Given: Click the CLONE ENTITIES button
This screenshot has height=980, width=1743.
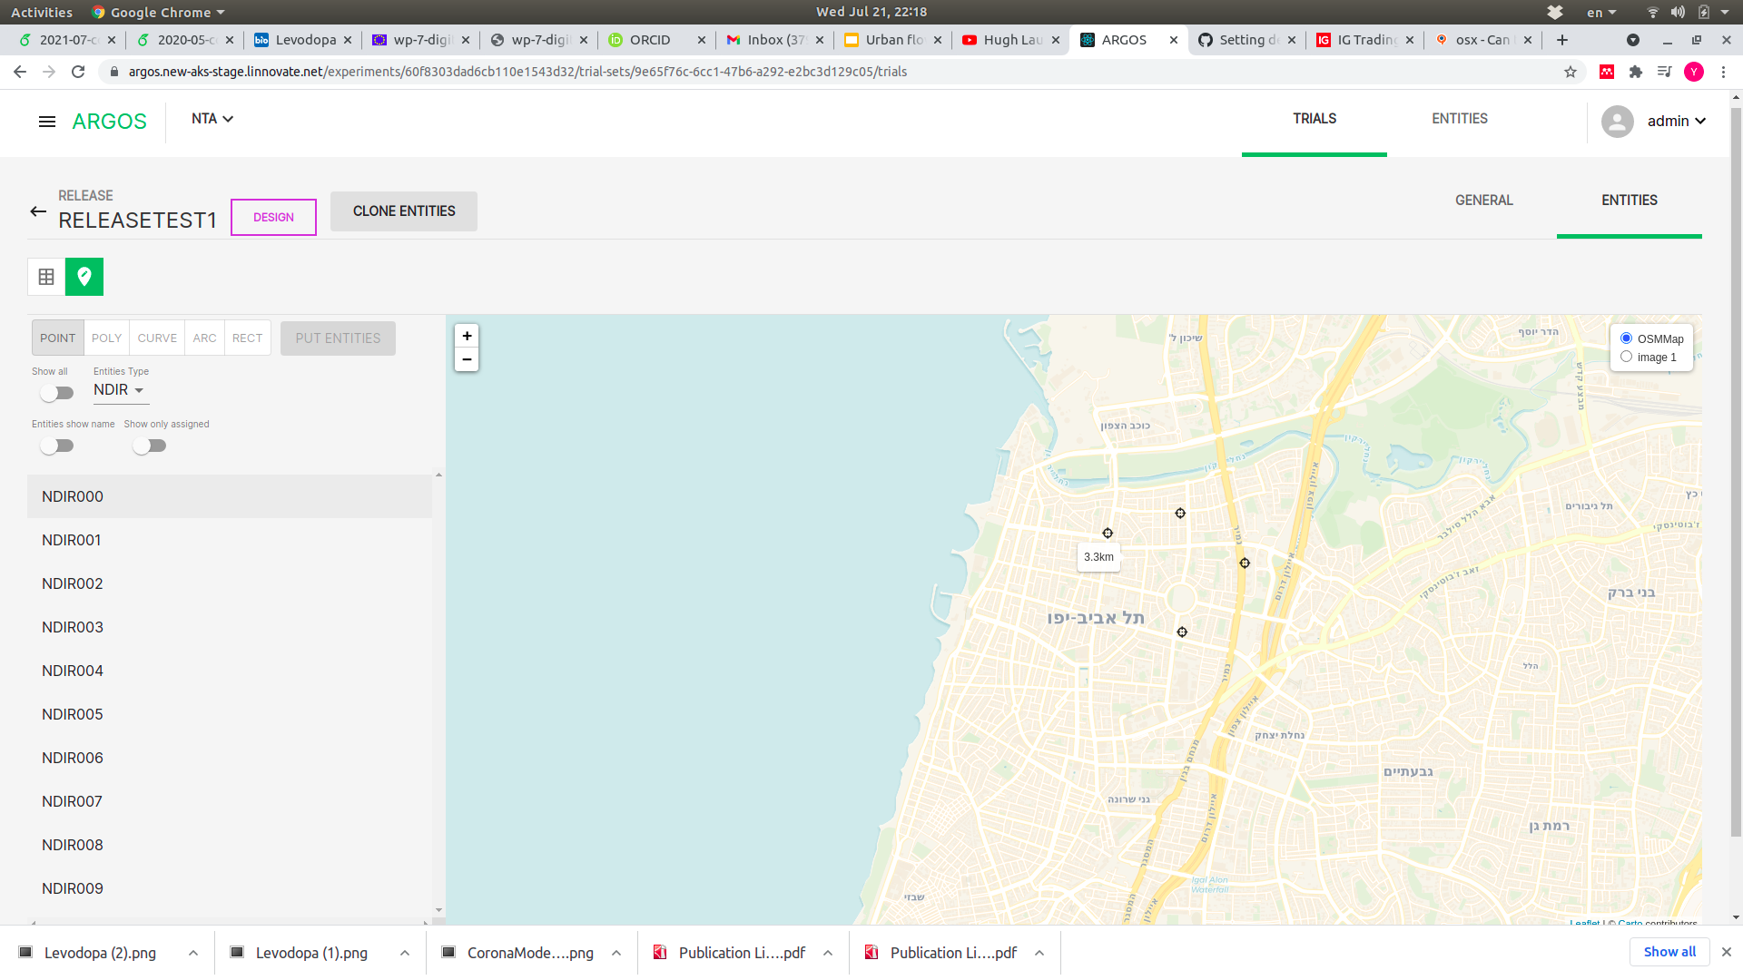Looking at the screenshot, I should (x=403, y=211).
